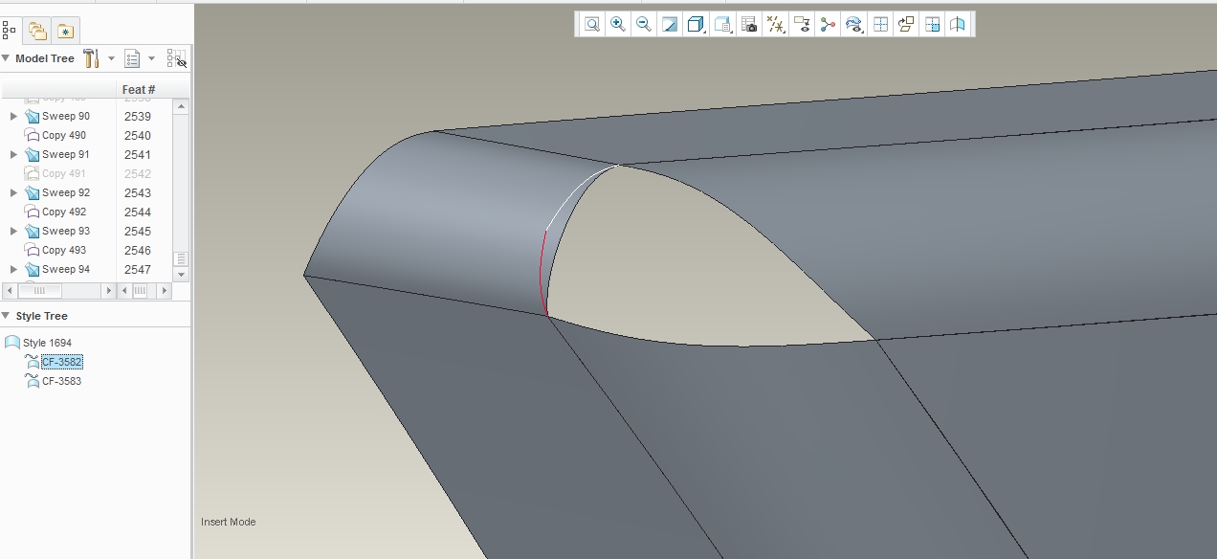Switch to the Model Tree tab icon
This screenshot has width=1217, height=559.
point(10,31)
